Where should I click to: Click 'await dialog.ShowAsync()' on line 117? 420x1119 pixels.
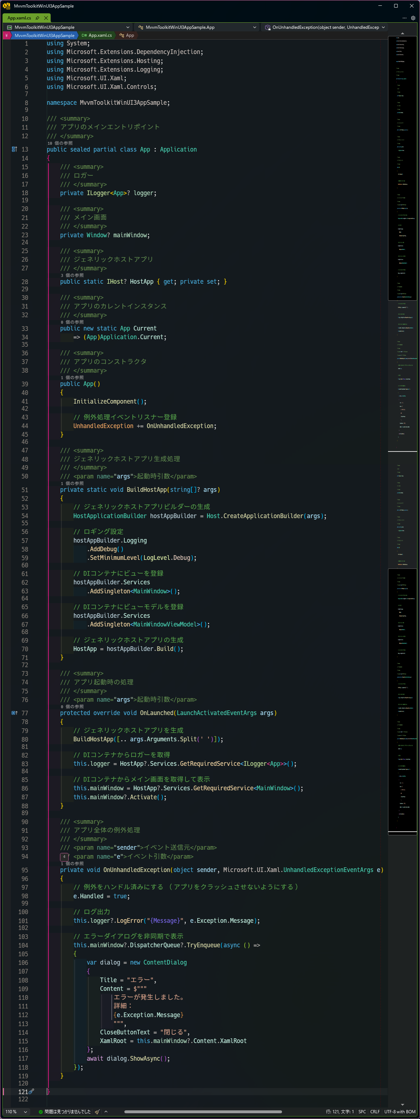click(128, 1058)
